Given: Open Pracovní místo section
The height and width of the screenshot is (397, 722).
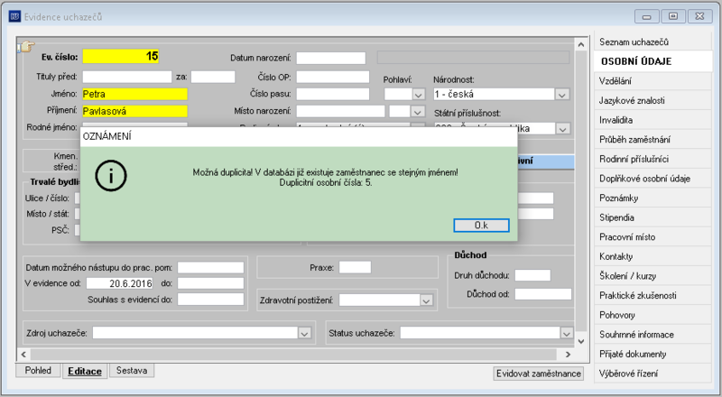Looking at the screenshot, I should coord(653,237).
